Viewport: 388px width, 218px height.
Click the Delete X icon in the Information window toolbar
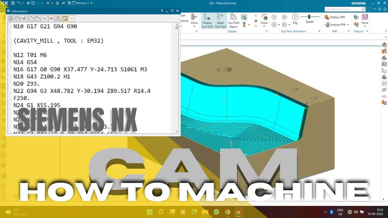pos(45,18)
